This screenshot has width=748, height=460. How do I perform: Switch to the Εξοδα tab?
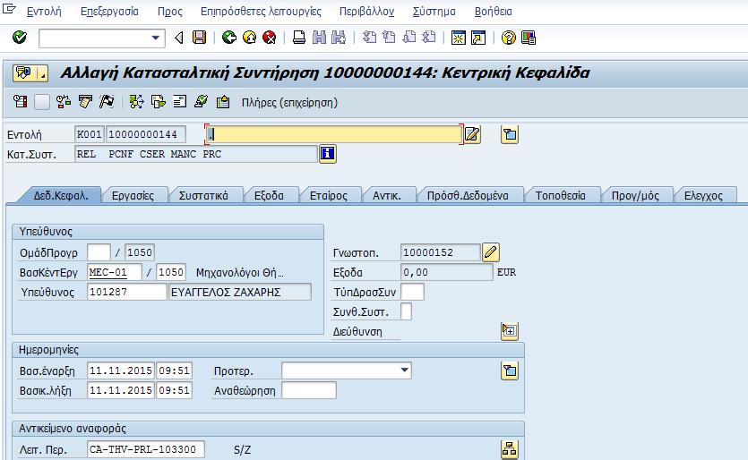[x=269, y=195]
